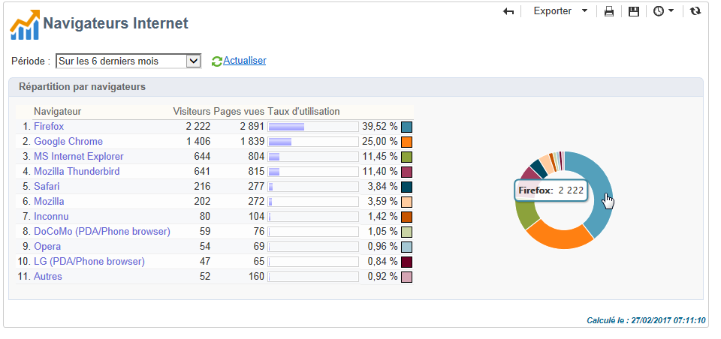Click the Calculé le timestamp text
The height and width of the screenshot is (339, 721).
646,320
